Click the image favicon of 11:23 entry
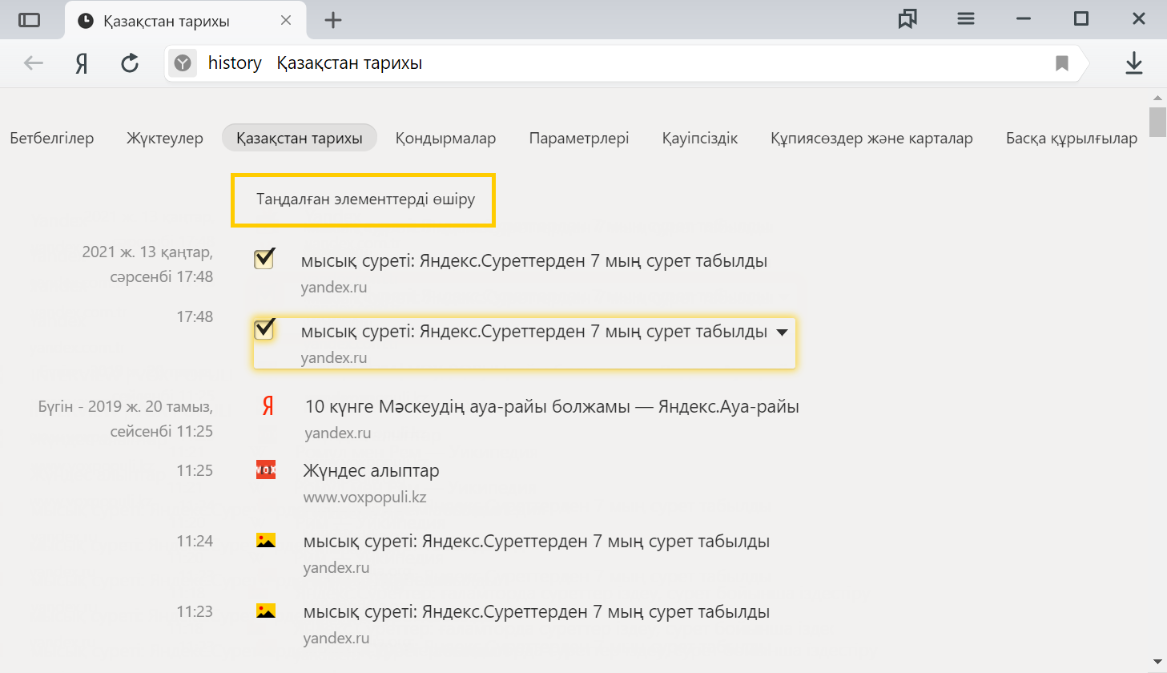 266,611
